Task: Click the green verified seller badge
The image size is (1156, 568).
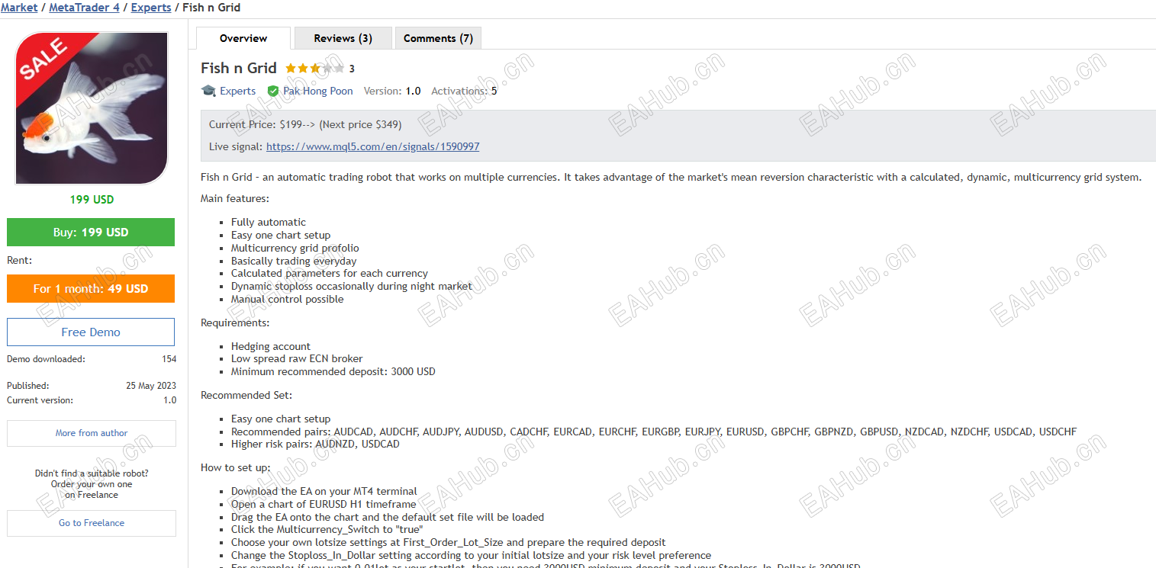Action: tap(272, 90)
